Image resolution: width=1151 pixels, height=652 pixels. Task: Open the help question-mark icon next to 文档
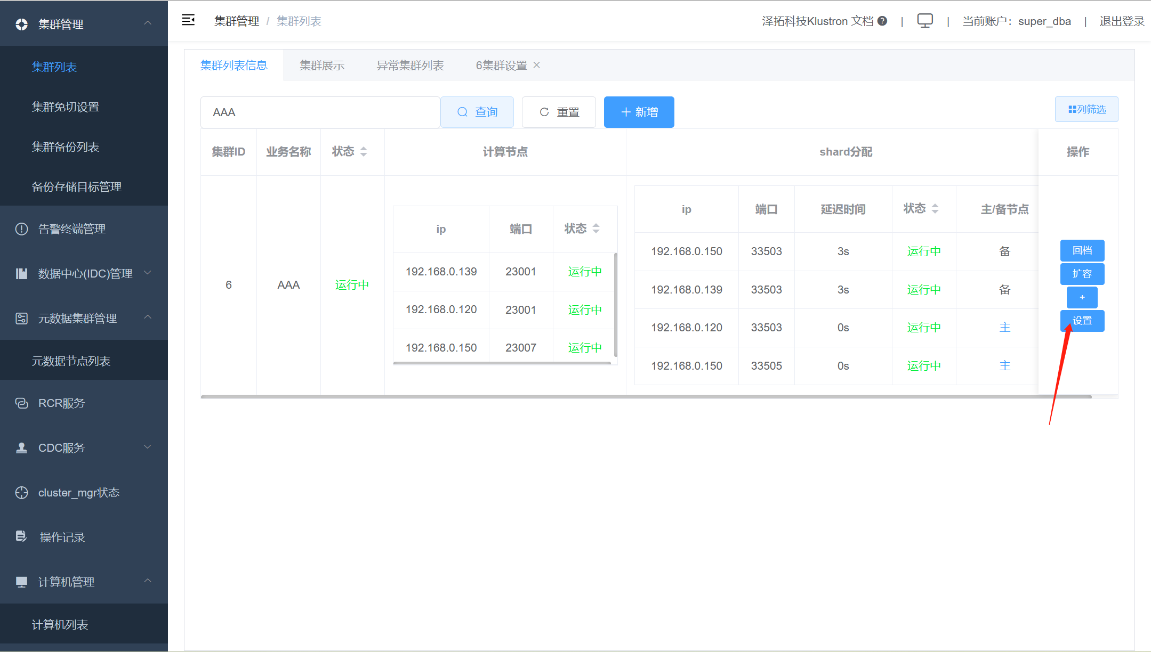pos(882,21)
